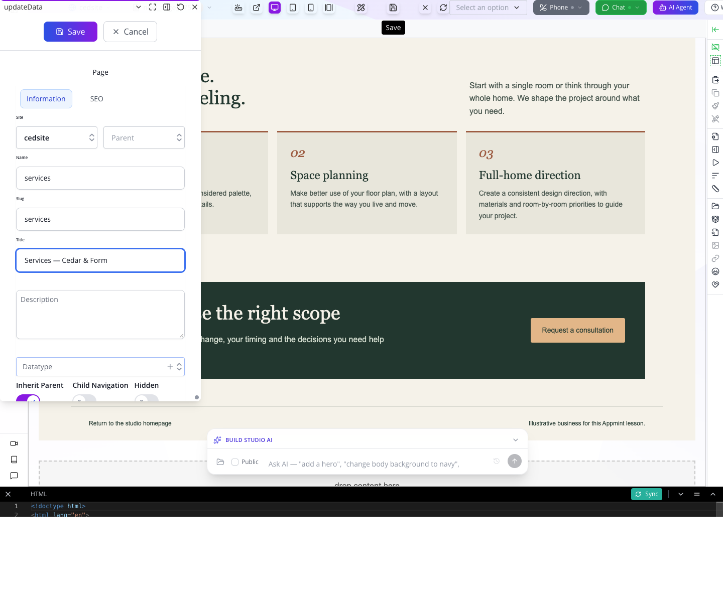Follow the Return to the studio homepage link
This screenshot has height=602, width=723.
click(130, 423)
